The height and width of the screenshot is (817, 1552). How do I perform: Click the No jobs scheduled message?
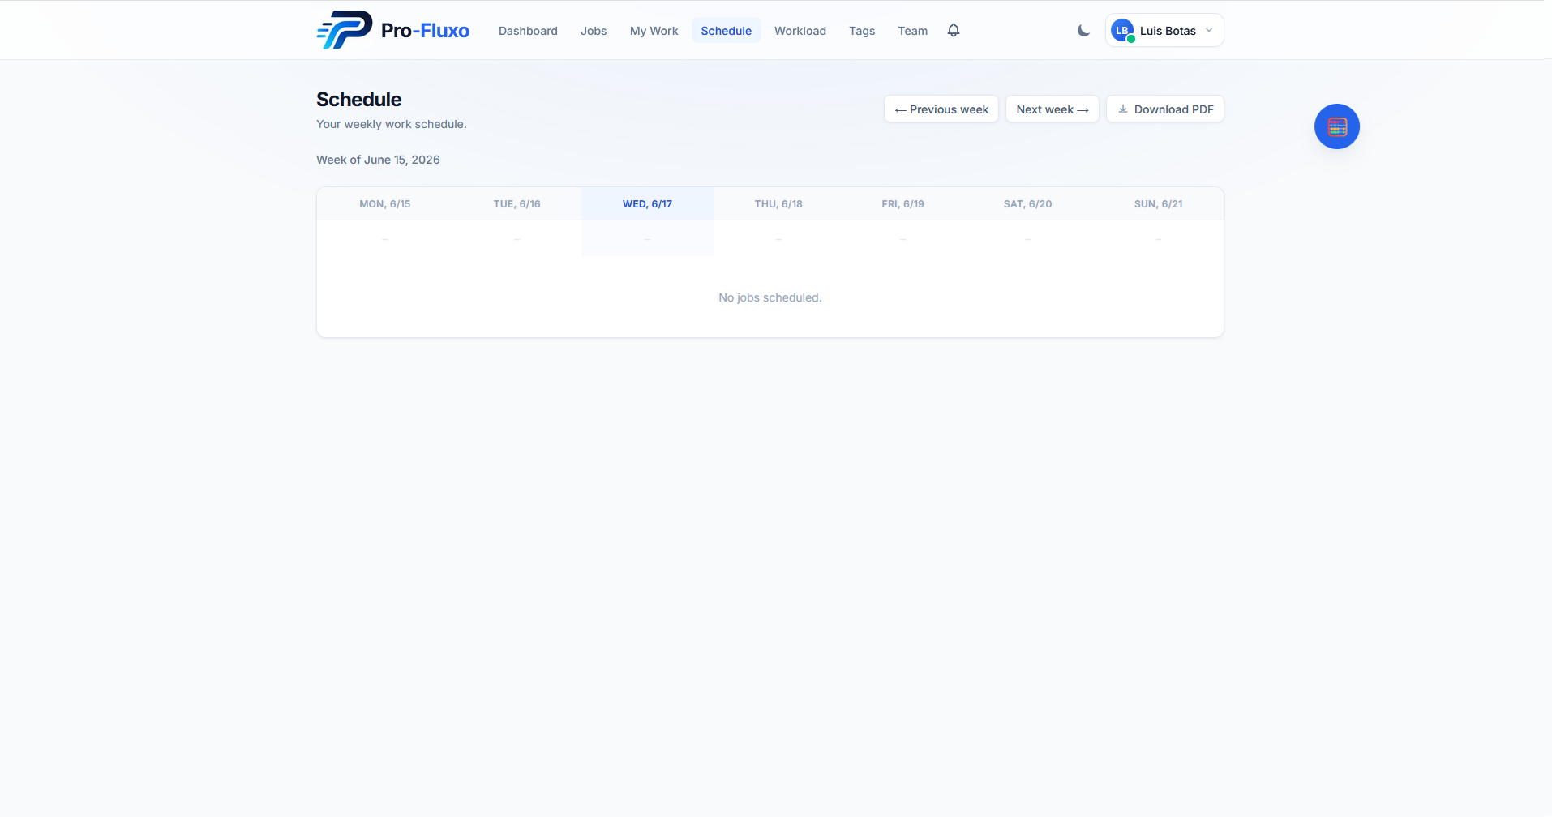[770, 297]
